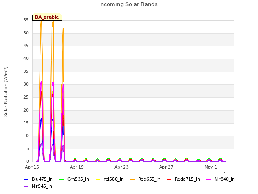Click the blue Blu475_in legend color swatch
This screenshot has width=258, height=194.
pos(26,179)
